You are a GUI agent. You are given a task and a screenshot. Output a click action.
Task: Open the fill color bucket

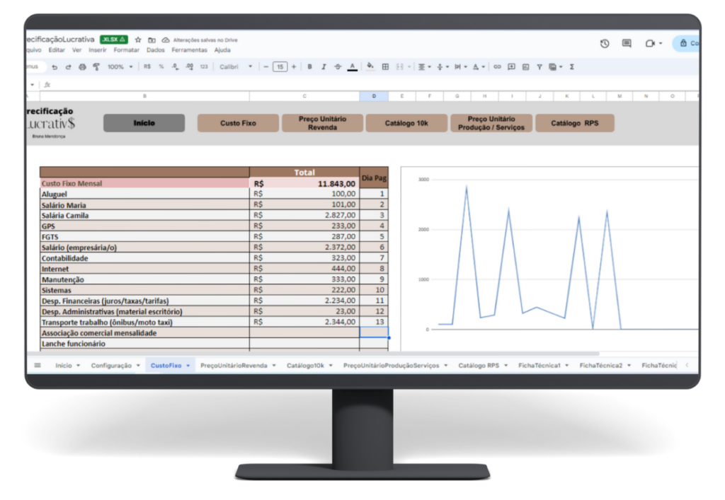click(x=370, y=66)
